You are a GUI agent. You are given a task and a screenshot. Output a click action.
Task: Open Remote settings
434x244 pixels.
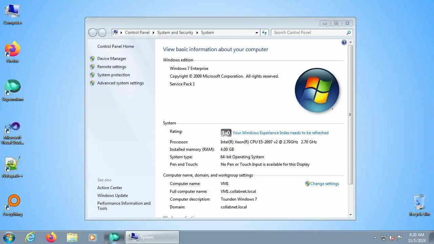click(112, 67)
